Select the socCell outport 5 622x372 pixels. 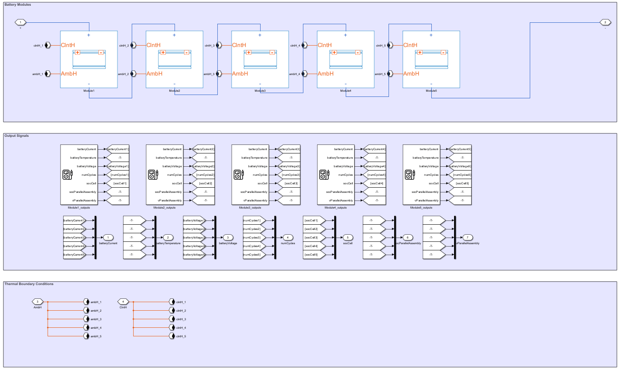point(348,238)
